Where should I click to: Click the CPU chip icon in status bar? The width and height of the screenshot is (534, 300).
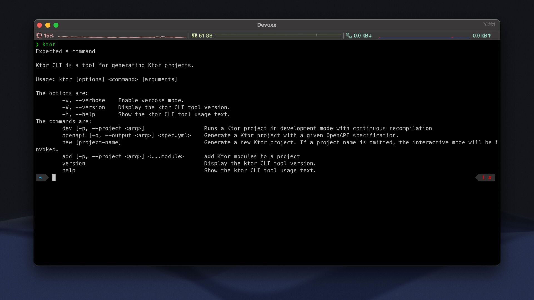coord(39,36)
